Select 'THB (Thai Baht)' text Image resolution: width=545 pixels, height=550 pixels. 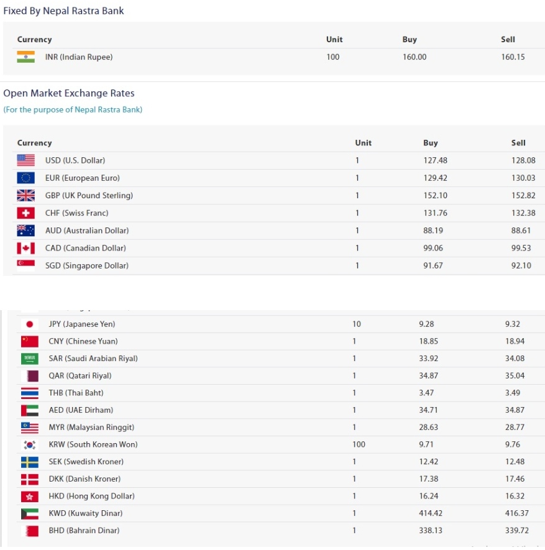coord(76,393)
